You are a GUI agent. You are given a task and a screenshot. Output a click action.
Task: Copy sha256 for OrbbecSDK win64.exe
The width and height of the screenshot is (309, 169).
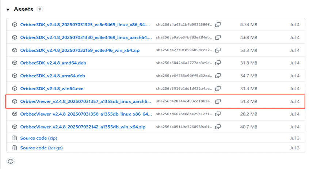click(218, 88)
